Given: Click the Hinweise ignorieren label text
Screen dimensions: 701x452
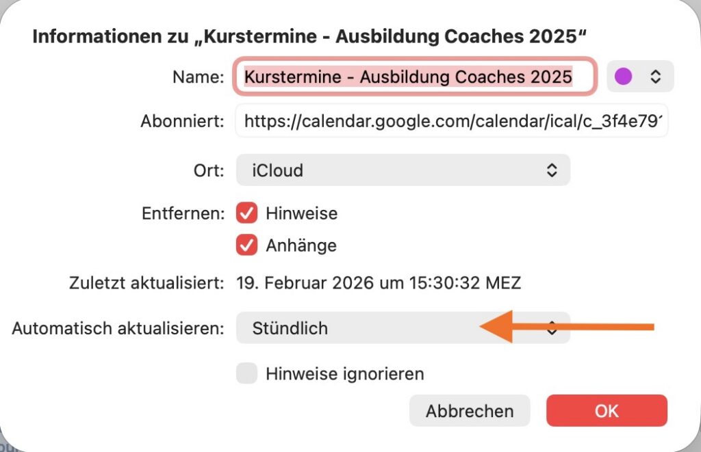Looking at the screenshot, I should pos(345,374).
